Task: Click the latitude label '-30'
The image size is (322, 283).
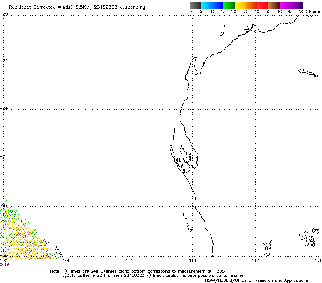Action: pos(4,255)
